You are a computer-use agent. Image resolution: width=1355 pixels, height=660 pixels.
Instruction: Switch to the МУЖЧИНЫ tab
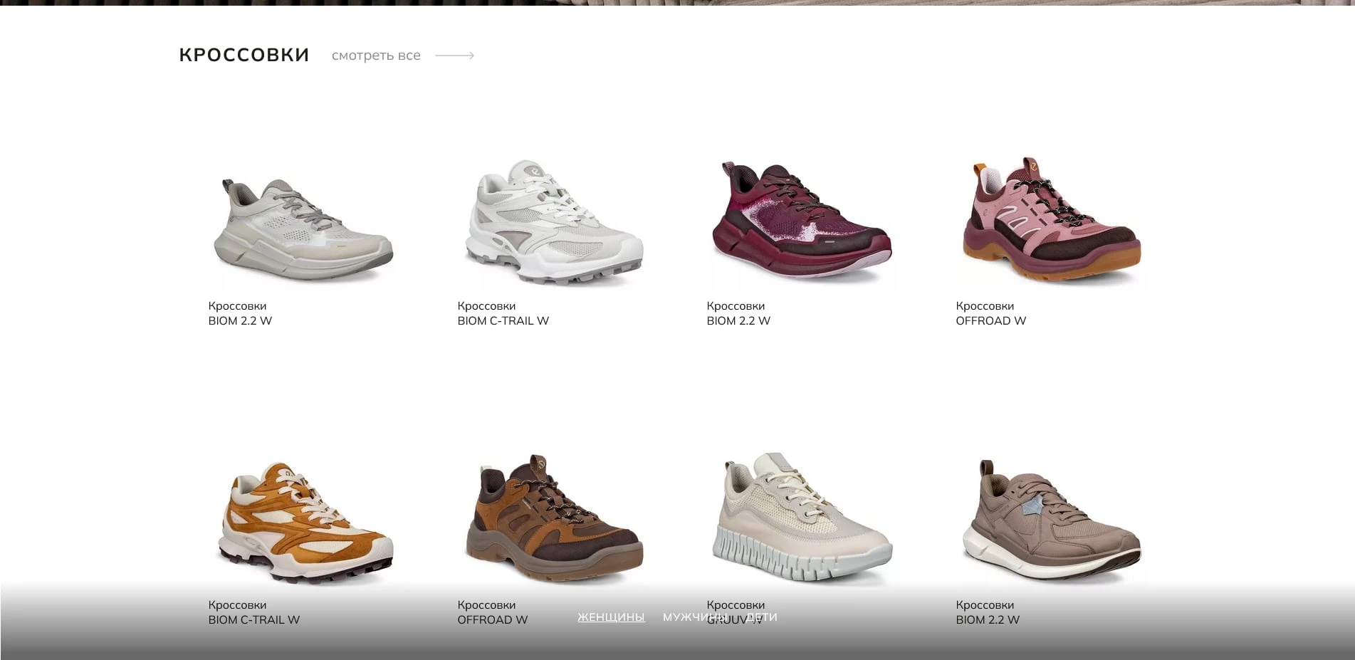point(696,617)
